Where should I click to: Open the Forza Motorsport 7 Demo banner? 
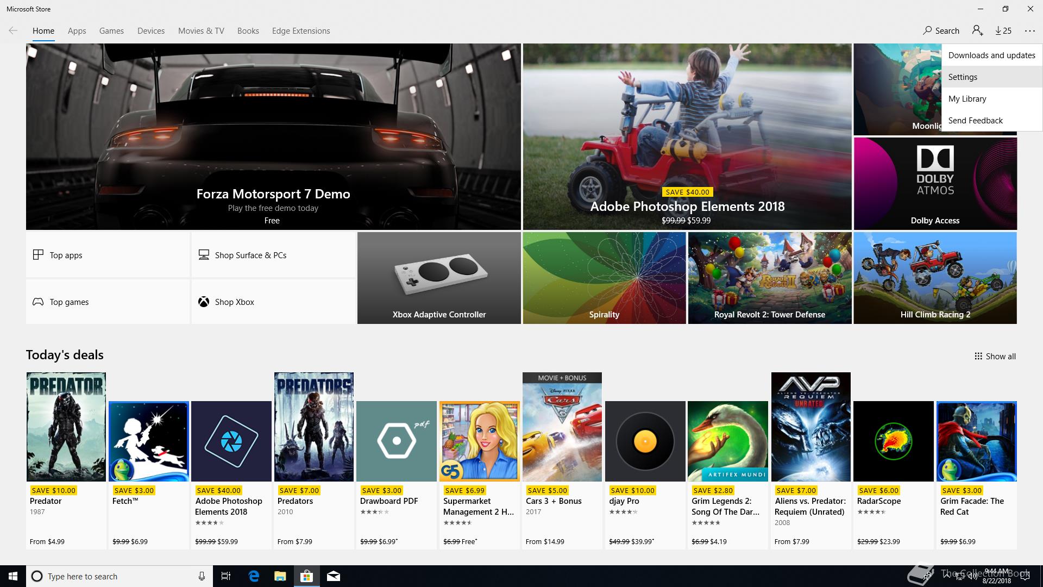coord(273,136)
